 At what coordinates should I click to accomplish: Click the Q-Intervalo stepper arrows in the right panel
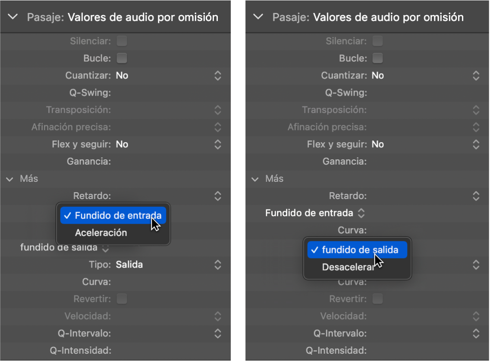click(476, 333)
